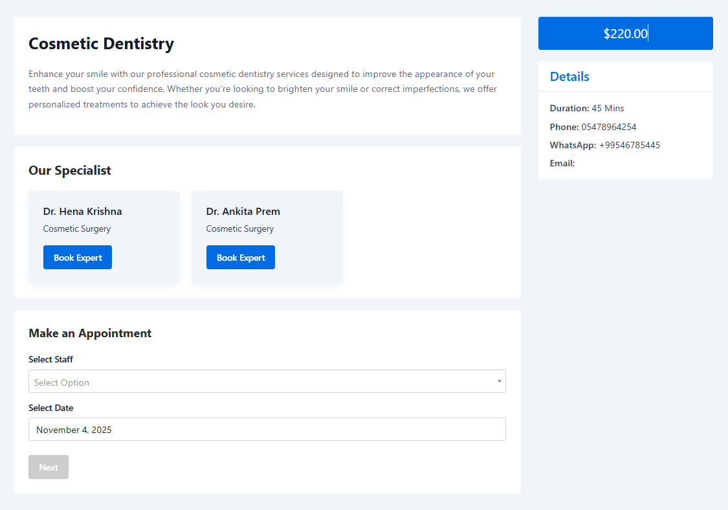Click the grey Next button
728x510 pixels.
49,467
